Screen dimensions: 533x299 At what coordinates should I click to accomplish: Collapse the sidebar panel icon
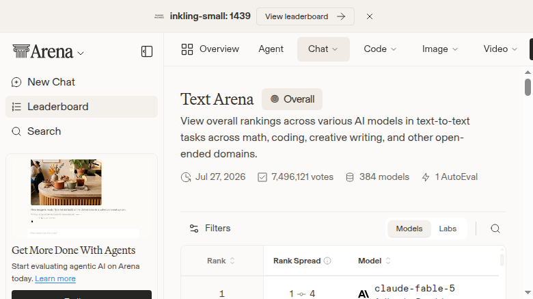click(147, 51)
